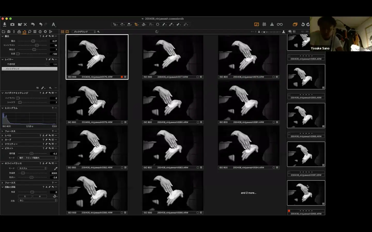
Task: Click the 右 rotate right button
Action: [x=40, y=196]
